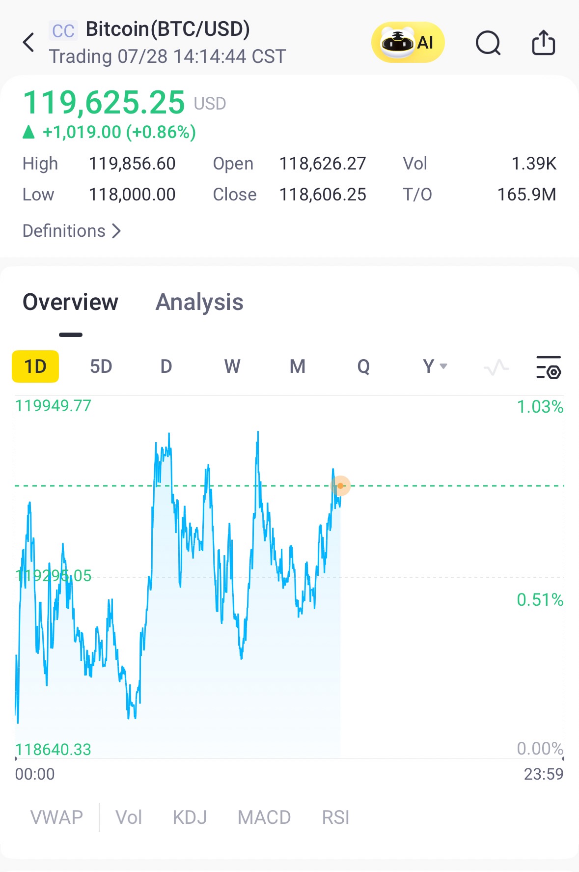Select the MACD indicator
579x872 pixels.
[264, 817]
